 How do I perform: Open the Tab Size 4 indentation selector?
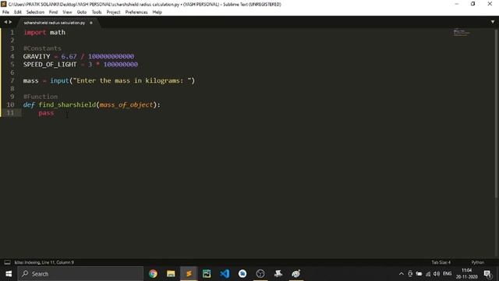tap(441, 262)
